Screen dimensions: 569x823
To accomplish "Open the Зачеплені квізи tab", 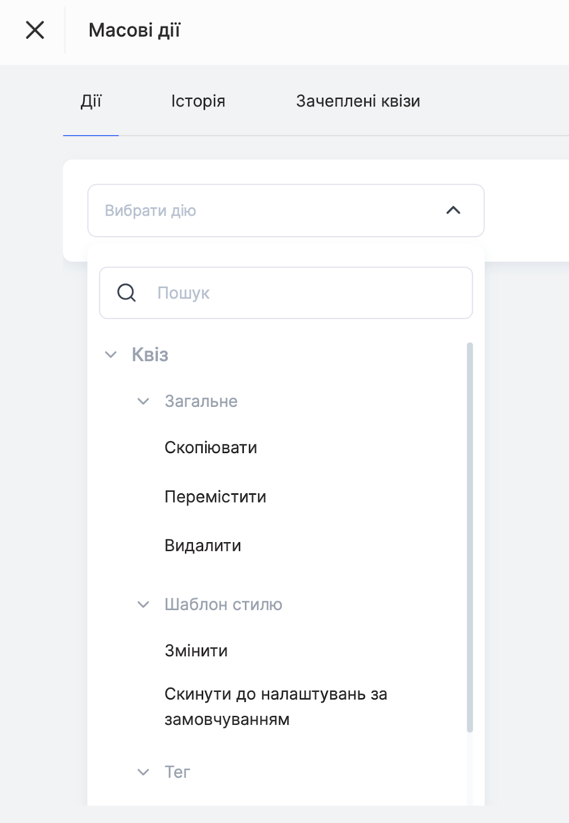I will (358, 101).
